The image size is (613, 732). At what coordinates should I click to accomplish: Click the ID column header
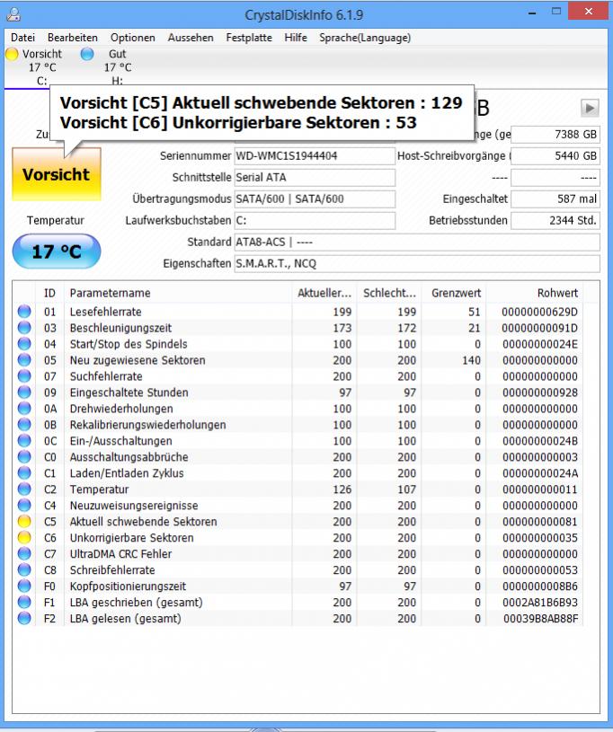(x=49, y=293)
